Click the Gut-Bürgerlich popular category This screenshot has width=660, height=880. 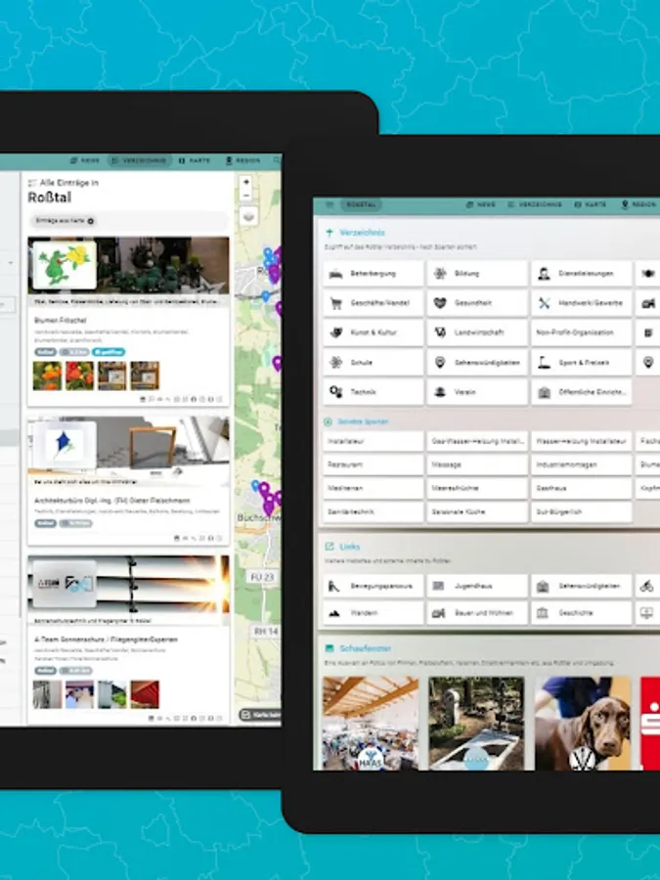[582, 511]
